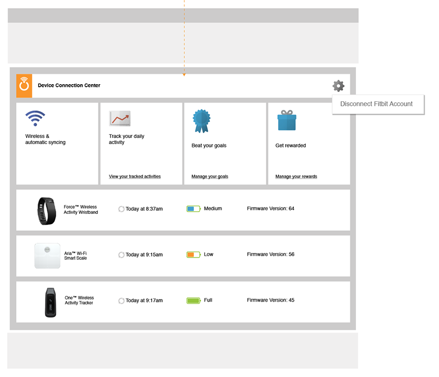This screenshot has width=439, height=377.
Task: Click sync icon beside Today at 9:15am
Action: click(121, 255)
